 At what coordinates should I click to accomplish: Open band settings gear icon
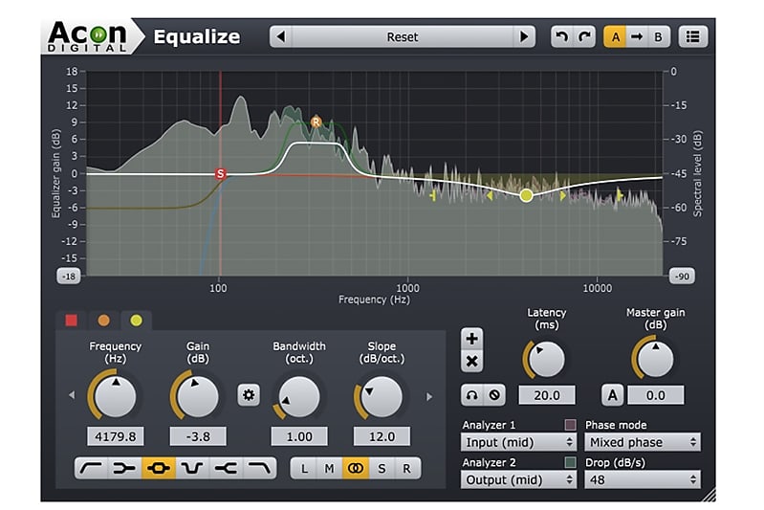pos(249,395)
